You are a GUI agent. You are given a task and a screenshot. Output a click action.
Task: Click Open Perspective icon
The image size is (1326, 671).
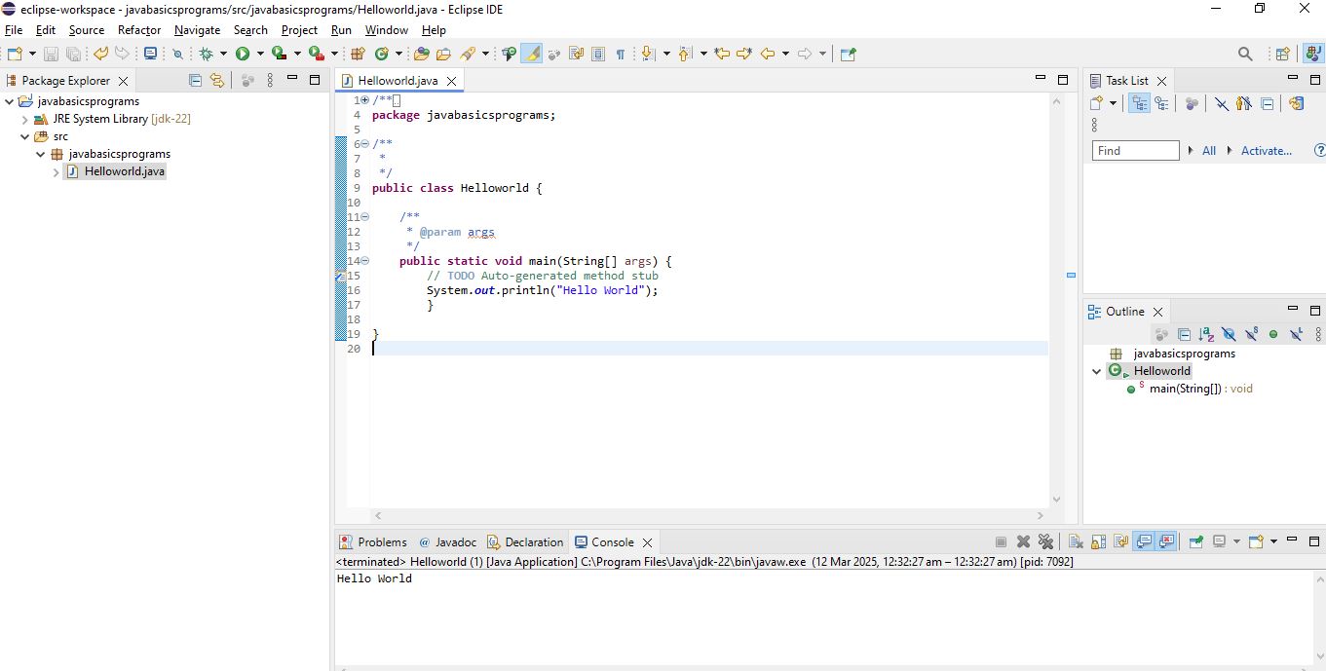(1282, 54)
